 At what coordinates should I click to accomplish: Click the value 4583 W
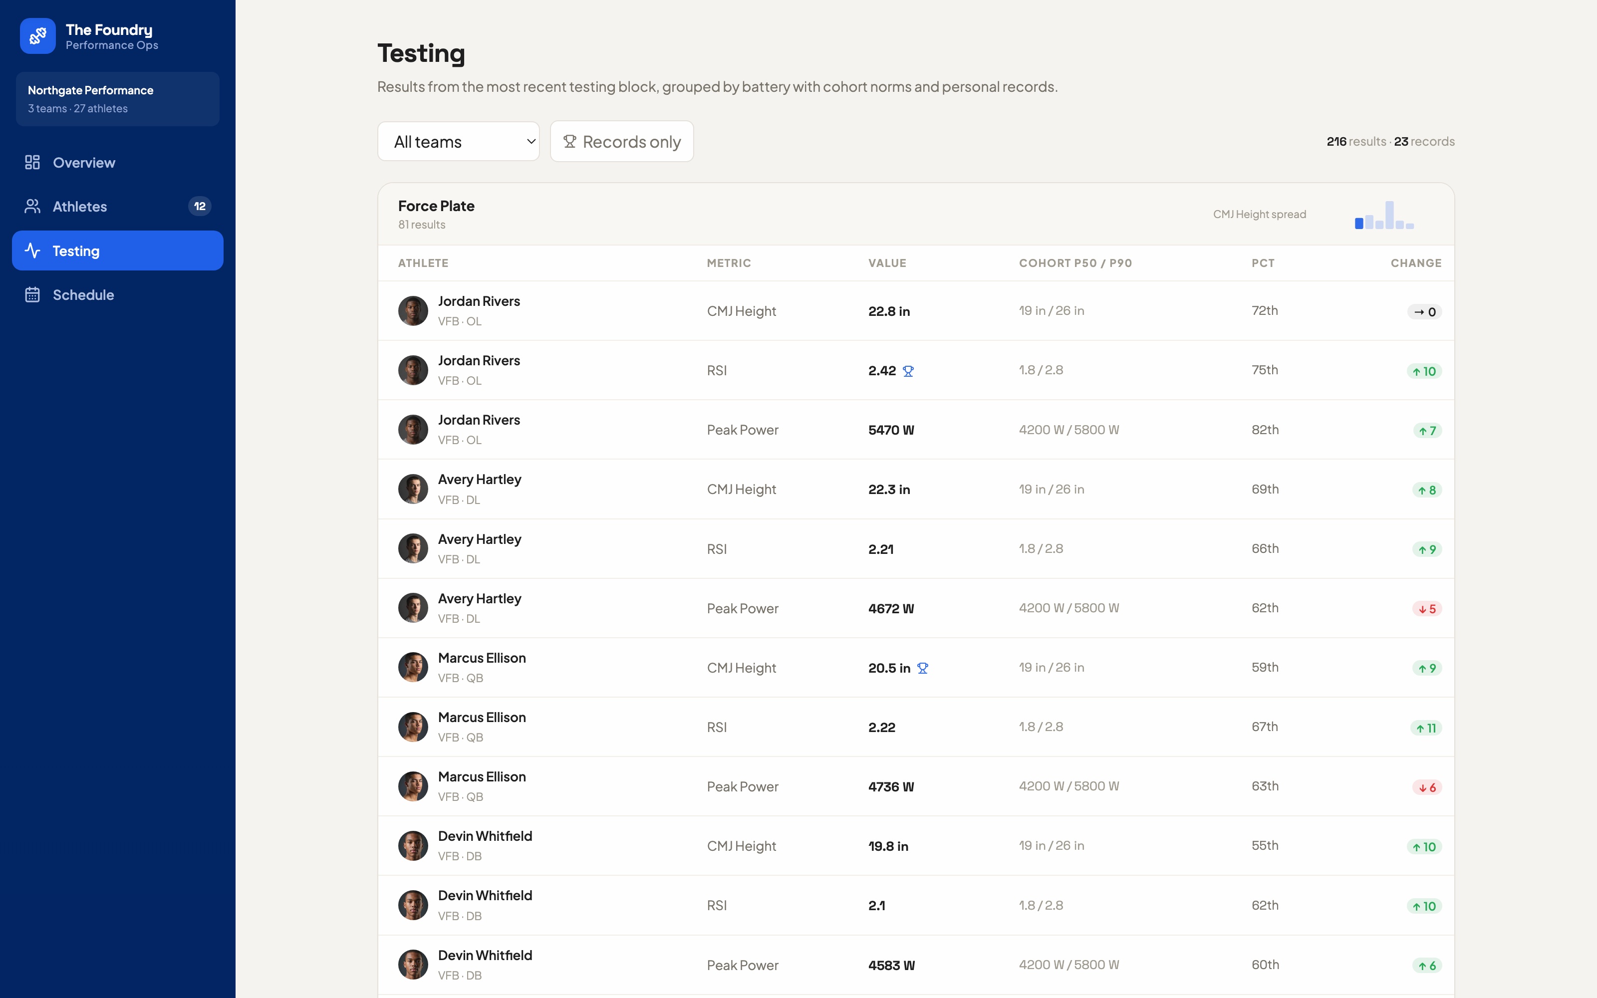click(x=891, y=966)
